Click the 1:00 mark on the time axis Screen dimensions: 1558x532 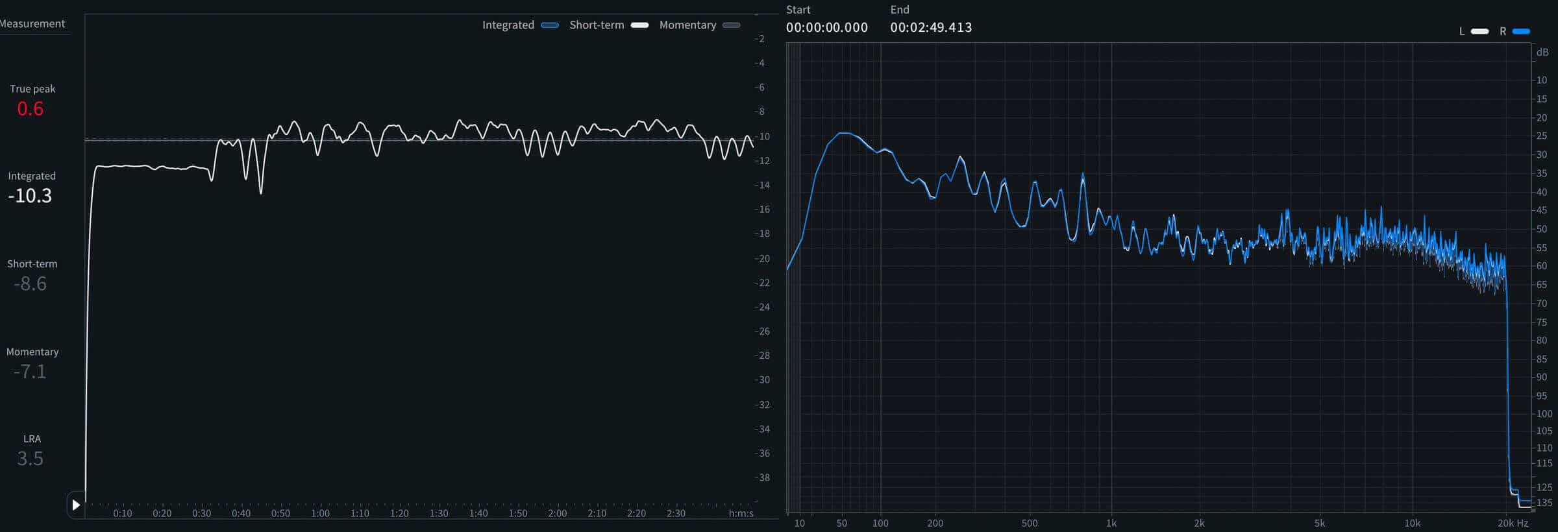[x=320, y=513]
